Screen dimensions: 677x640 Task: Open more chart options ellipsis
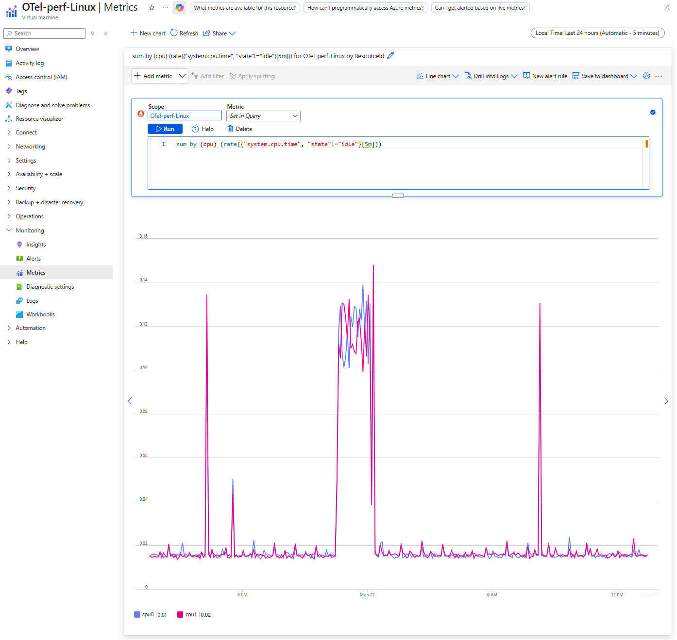[x=659, y=76]
